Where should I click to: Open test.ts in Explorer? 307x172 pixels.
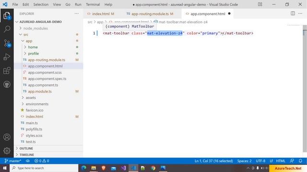point(31,142)
